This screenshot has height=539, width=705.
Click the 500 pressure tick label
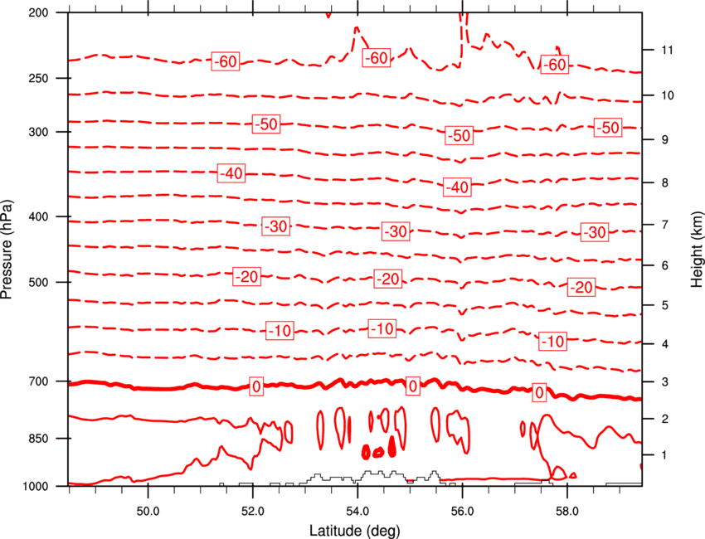coord(39,282)
